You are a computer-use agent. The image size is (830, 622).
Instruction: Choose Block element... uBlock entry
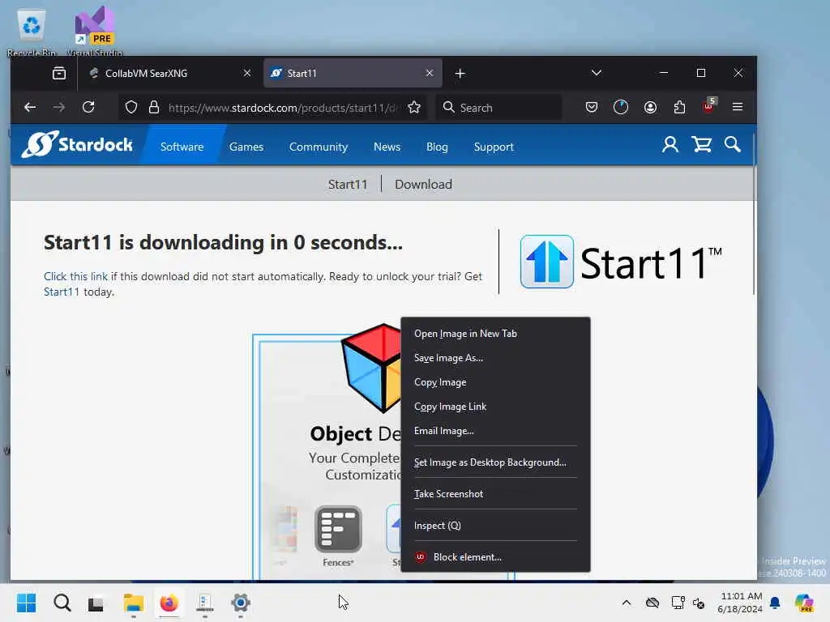click(495, 557)
